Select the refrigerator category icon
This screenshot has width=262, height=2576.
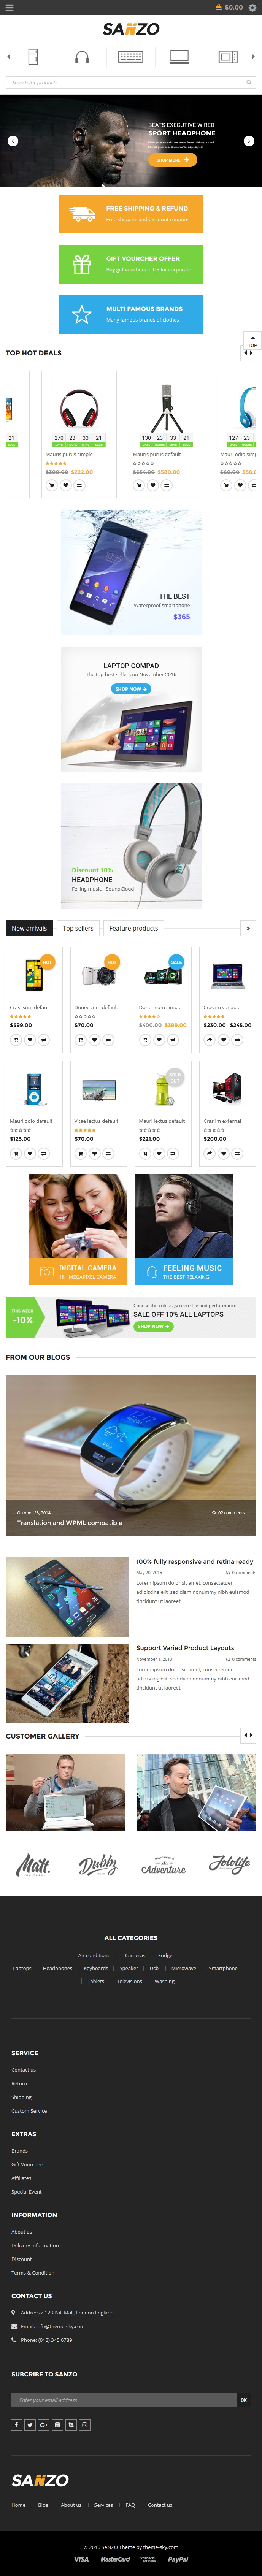[x=33, y=57]
